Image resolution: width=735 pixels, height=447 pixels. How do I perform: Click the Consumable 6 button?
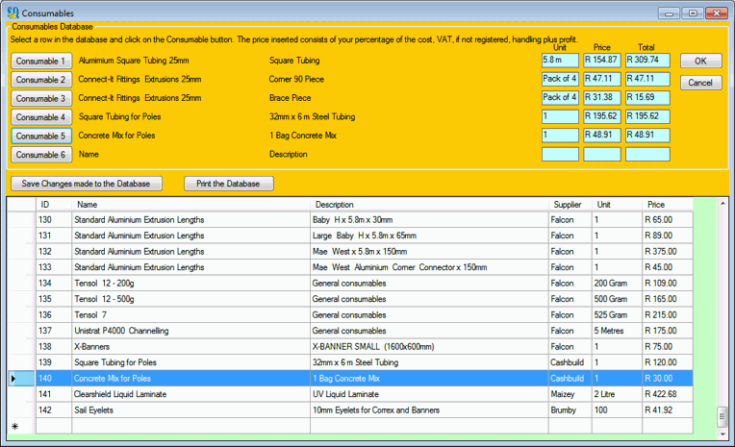tap(39, 154)
